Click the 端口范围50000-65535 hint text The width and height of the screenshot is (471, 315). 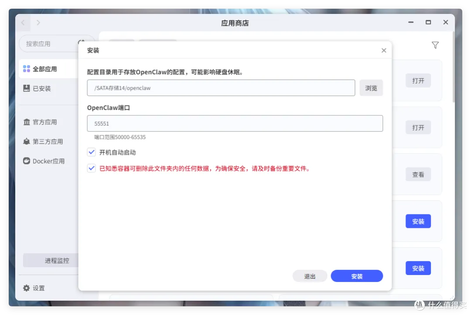pos(120,137)
